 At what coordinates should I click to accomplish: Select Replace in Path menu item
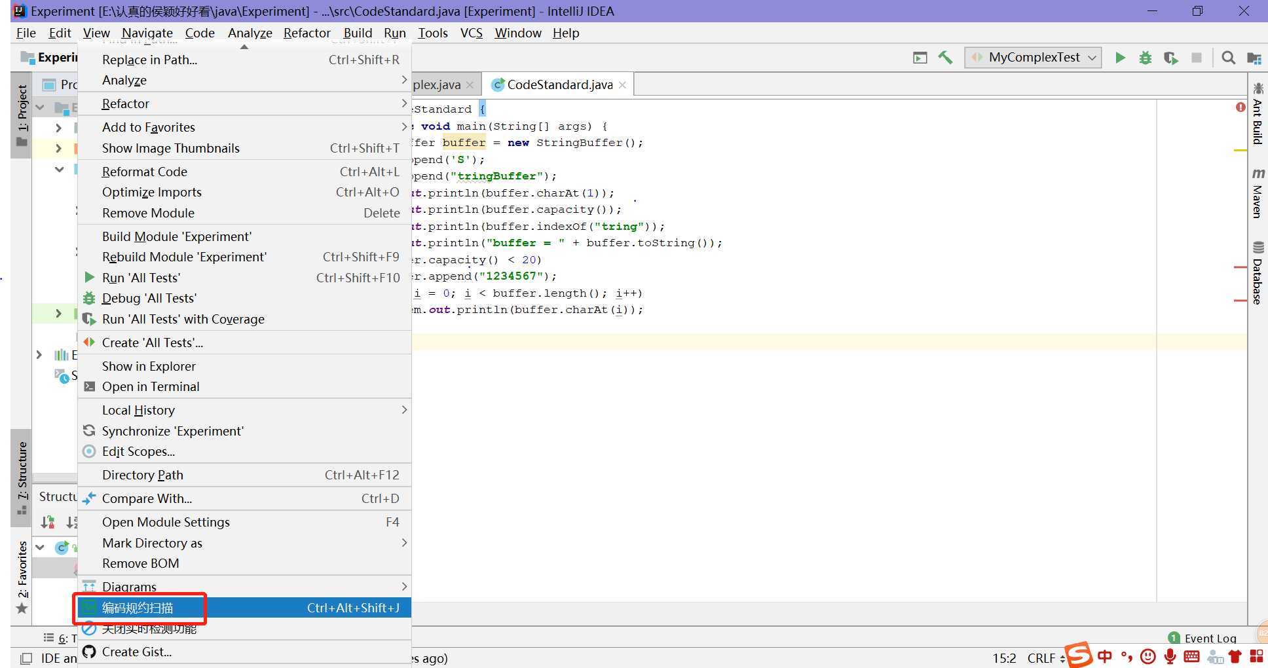[244, 60]
